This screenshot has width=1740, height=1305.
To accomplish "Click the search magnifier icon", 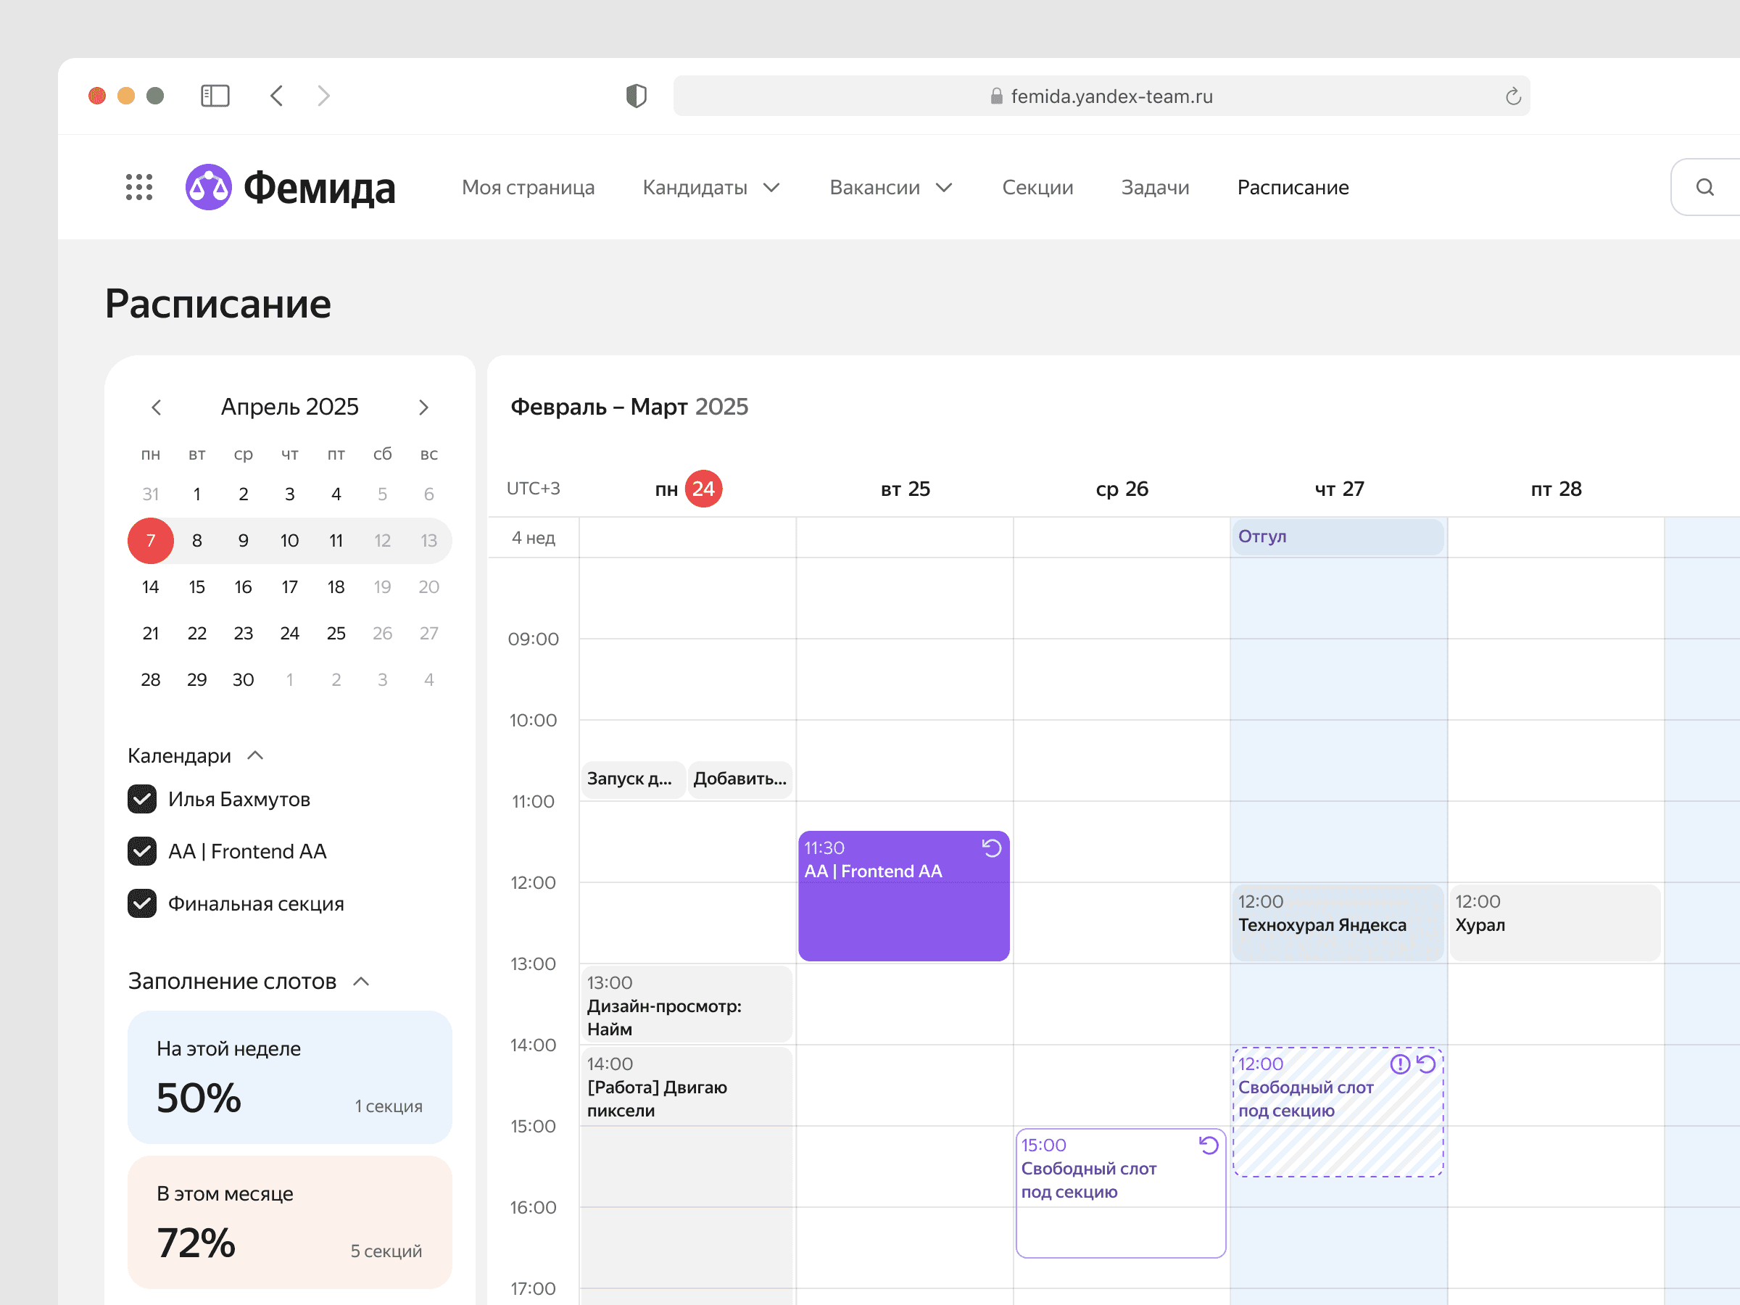I will click(1704, 187).
